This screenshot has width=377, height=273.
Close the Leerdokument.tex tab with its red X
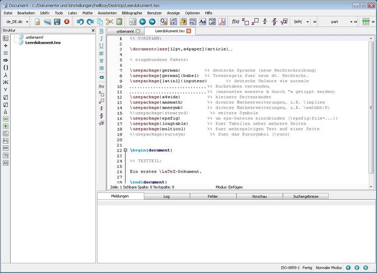188,31
